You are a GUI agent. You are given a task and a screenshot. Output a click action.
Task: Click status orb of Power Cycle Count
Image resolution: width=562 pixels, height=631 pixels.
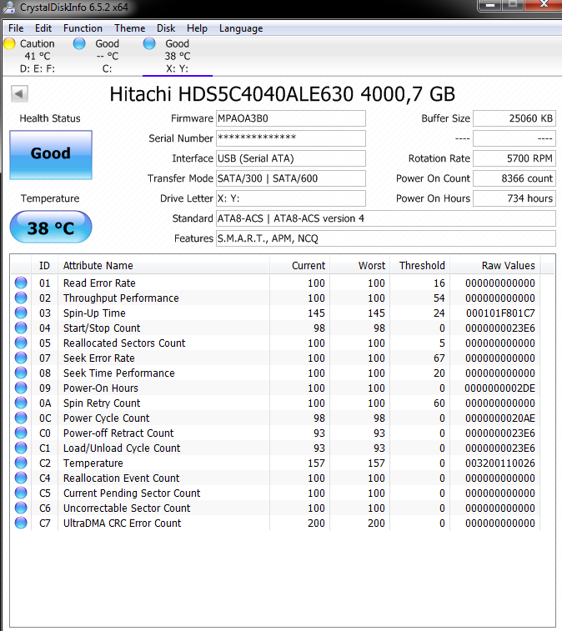pos(21,418)
